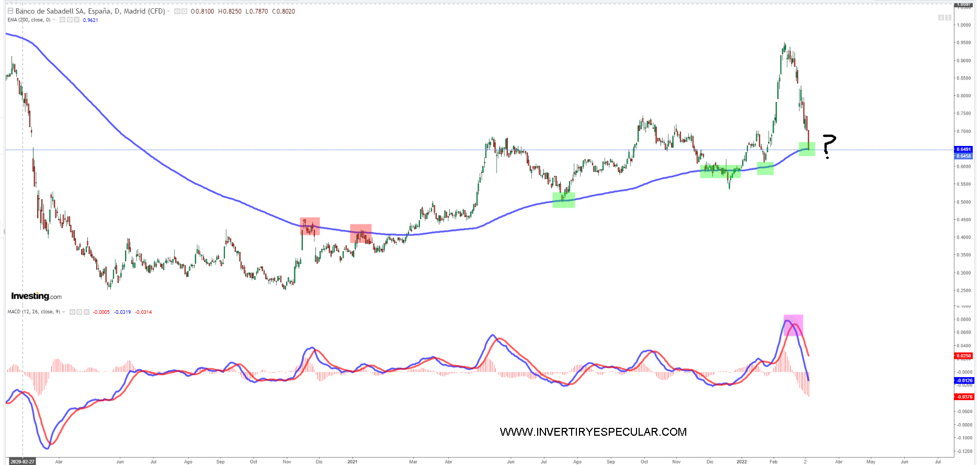
Task: Open MACD indicator settings gear
Action: [x=79, y=312]
